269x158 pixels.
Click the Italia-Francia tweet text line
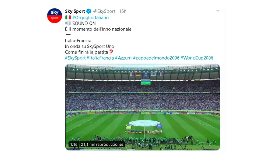(78, 41)
